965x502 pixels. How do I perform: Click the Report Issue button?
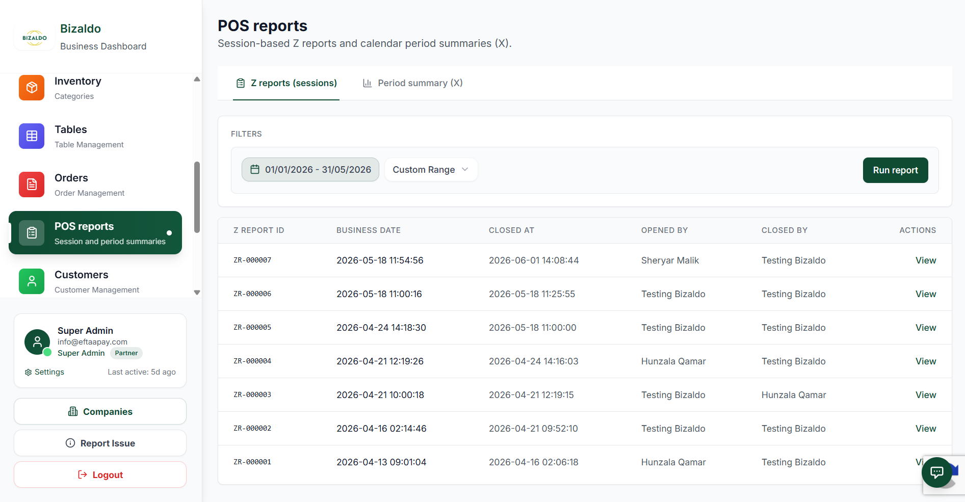pos(100,443)
